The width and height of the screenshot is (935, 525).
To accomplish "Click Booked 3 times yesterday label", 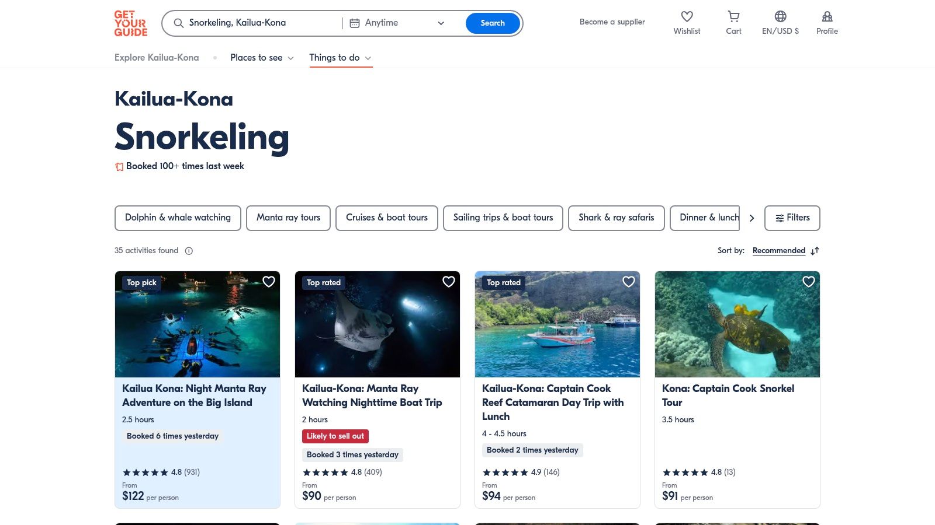I will coord(352,455).
